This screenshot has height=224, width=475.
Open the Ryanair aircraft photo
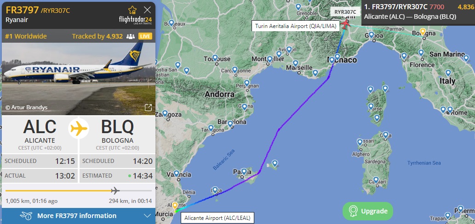coord(79,78)
